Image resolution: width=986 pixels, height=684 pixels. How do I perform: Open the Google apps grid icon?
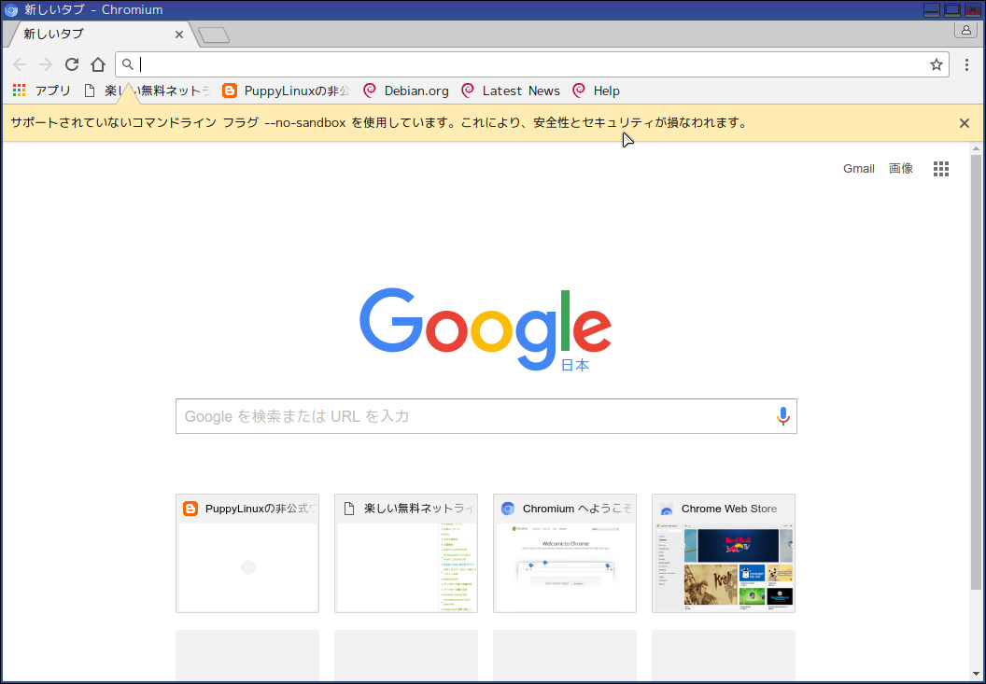tap(941, 169)
